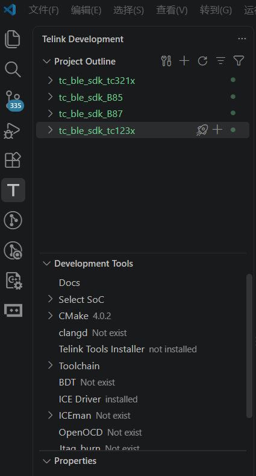The width and height of the screenshot is (256, 476).
Task: Select the tc_ble_sdk_tc321x project name
Action: click(97, 81)
